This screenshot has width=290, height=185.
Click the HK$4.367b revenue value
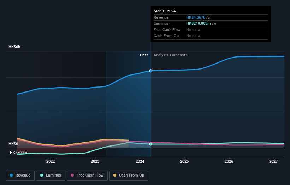(x=196, y=17)
